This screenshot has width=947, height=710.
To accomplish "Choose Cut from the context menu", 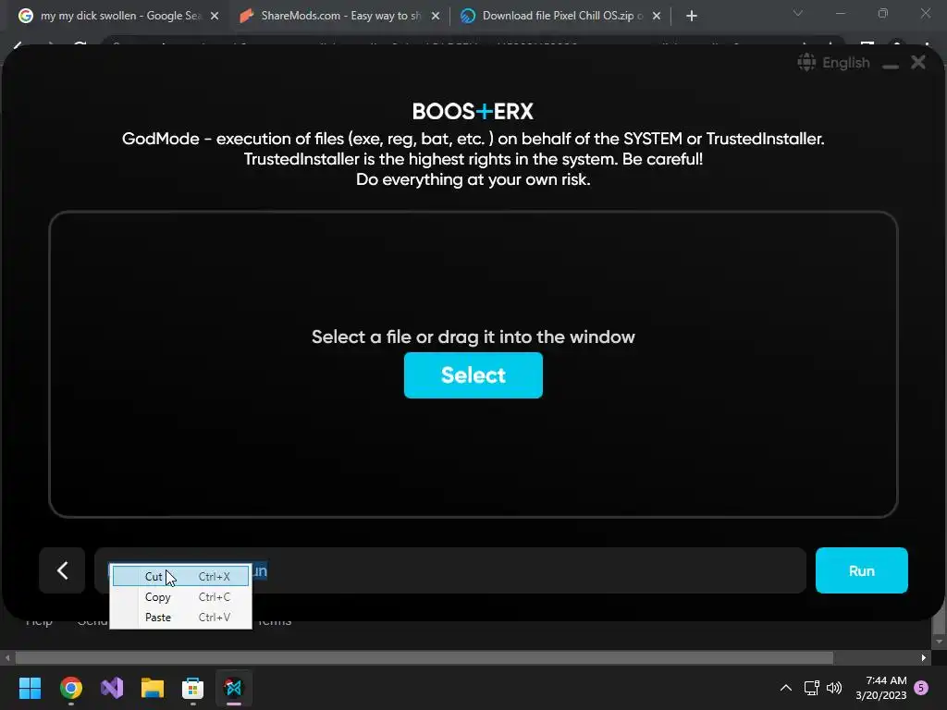I will click(180, 577).
